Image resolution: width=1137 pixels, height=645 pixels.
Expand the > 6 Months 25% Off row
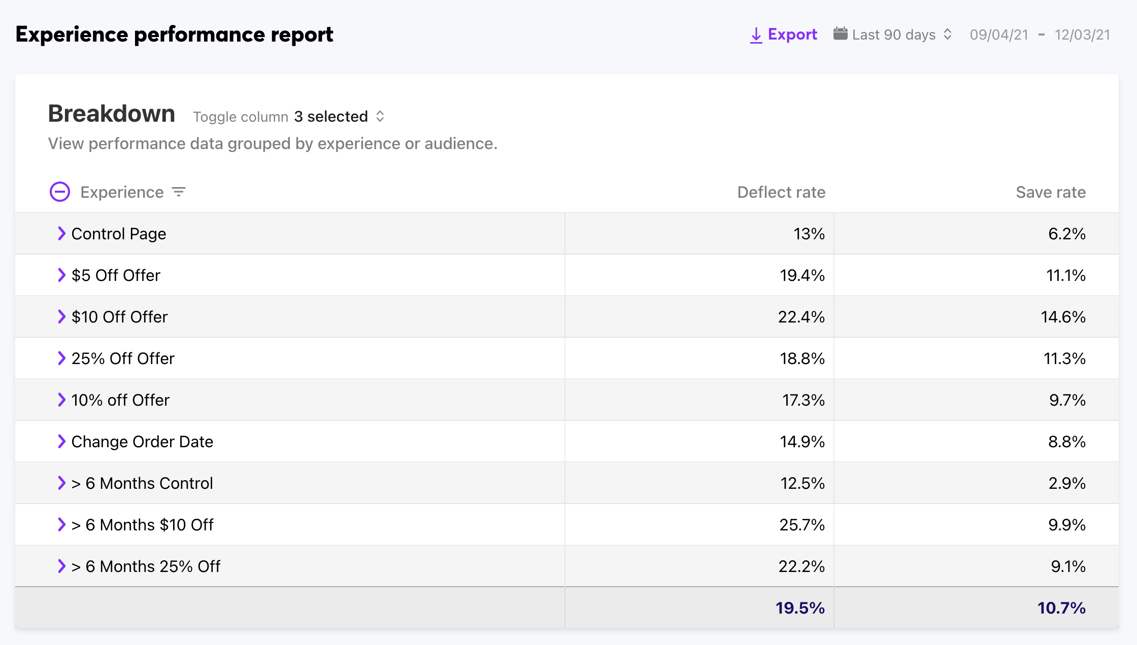point(61,566)
